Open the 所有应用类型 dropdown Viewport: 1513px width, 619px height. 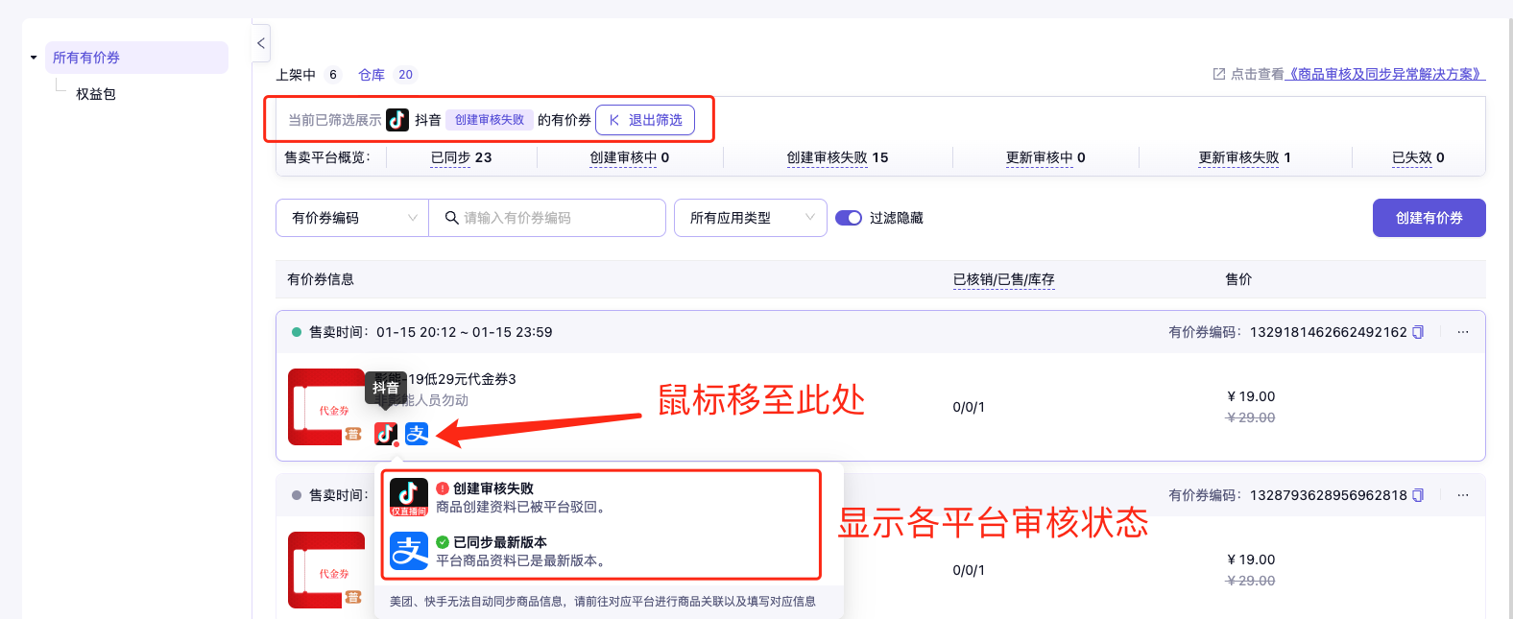coord(750,218)
